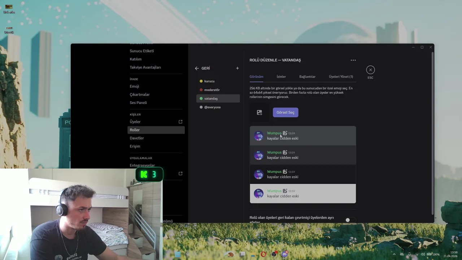This screenshot has height=260, width=462.
Task: Open volume control in system tray
Action: click(423, 254)
